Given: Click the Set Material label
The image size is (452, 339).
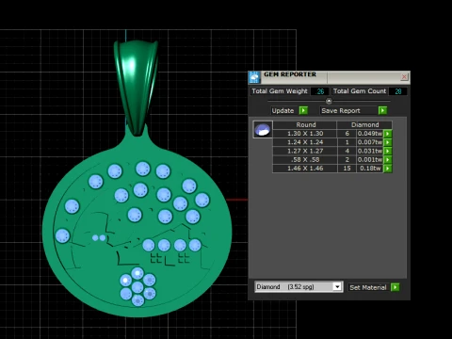Looking at the screenshot, I should pos(368,287).
